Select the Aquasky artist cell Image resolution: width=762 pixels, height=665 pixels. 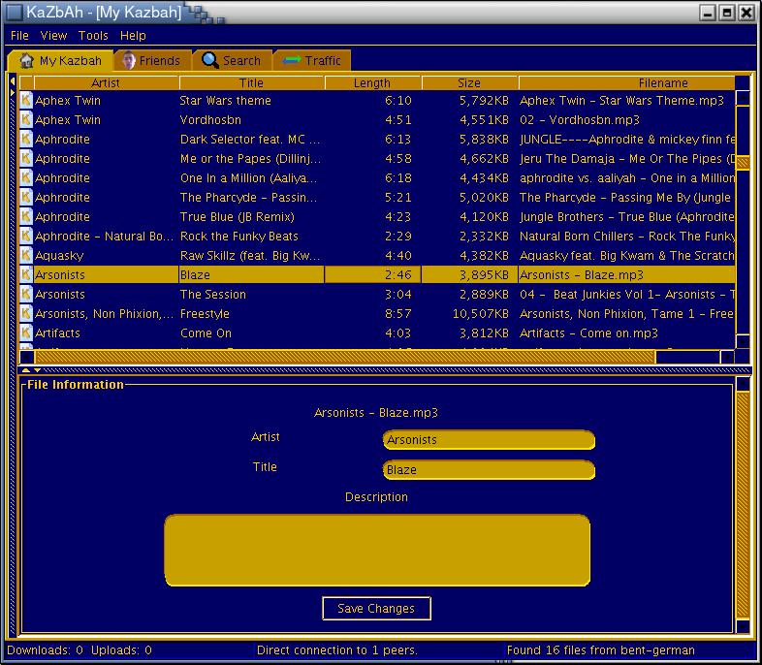pos(106,256)
